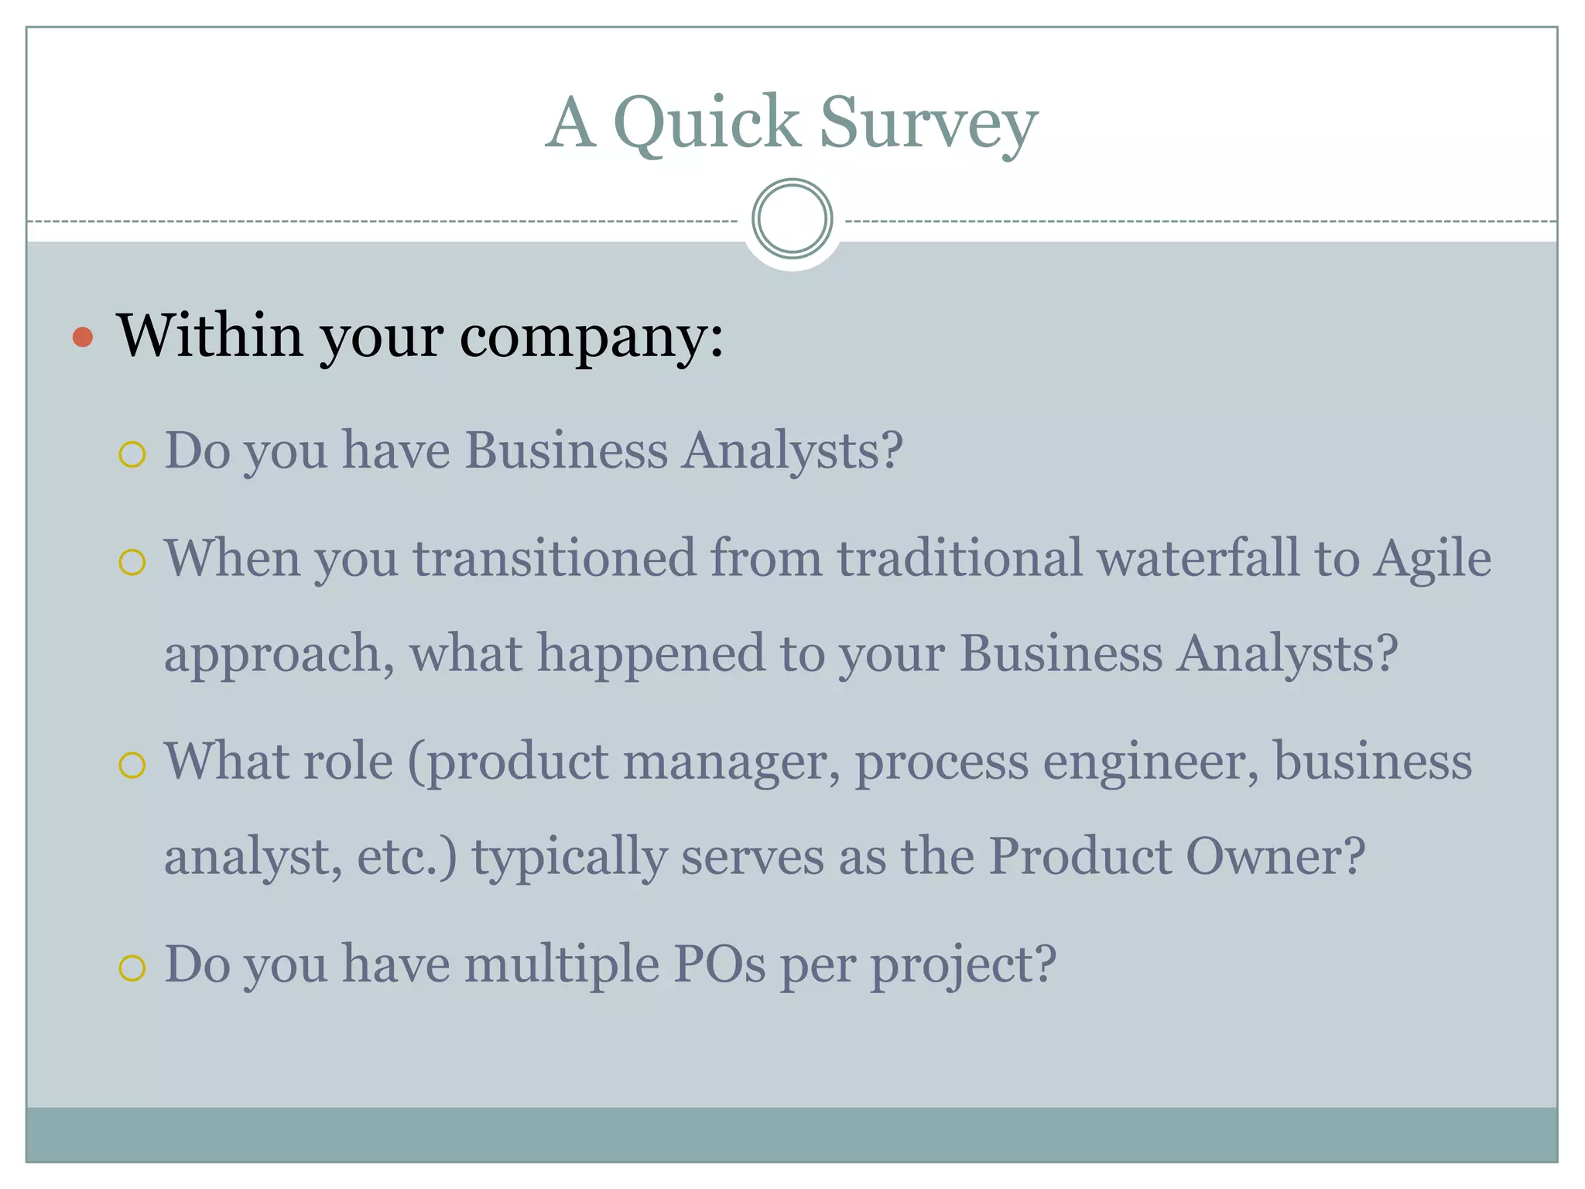Click the hollow bullet beside 'Do you have multiple POs'
The width and height of the screenshot is (1585, 1189).
[132, 968]
